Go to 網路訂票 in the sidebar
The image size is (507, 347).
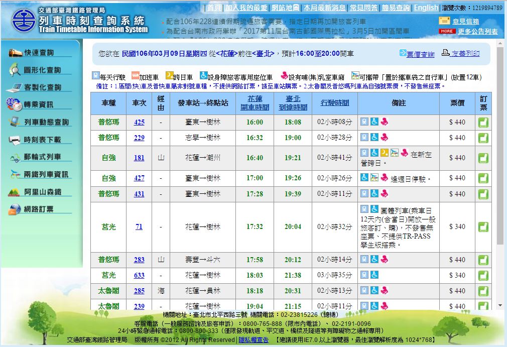39,209
